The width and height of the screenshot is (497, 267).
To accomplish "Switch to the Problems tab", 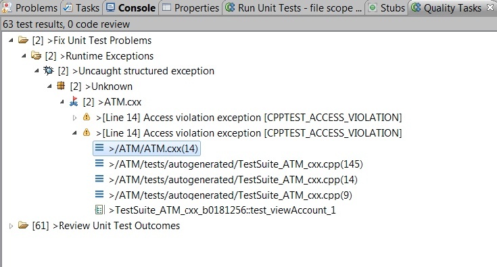I will click(30, 7).
